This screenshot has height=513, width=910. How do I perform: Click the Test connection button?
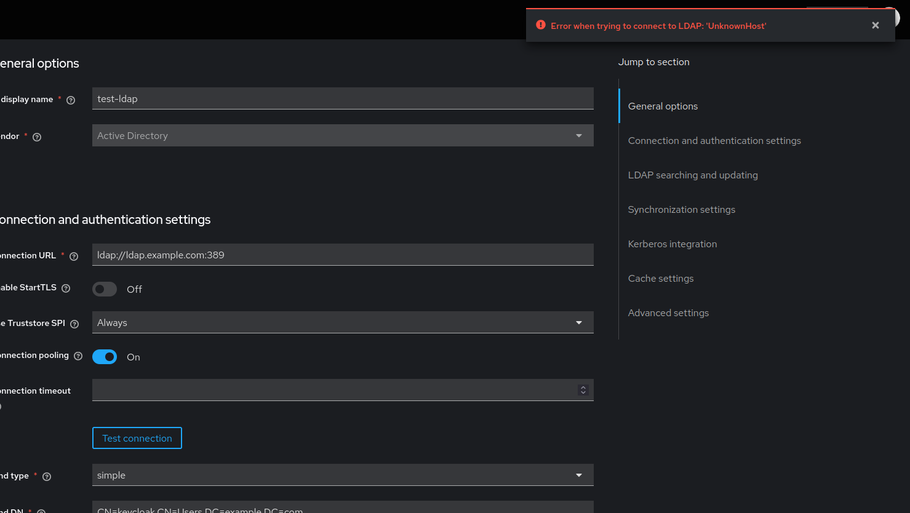[137, 437]
